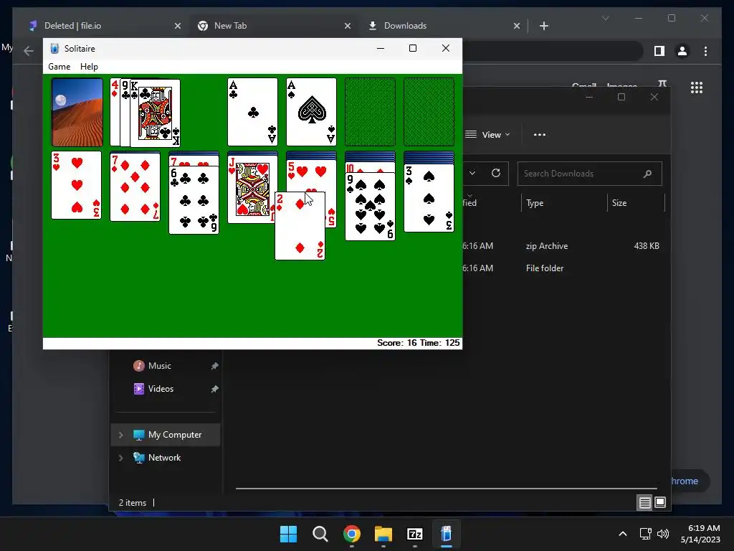Click the Search Downloads field
Image resolution: width=734 pixels, height=551 pixels.
coord(590,174)
